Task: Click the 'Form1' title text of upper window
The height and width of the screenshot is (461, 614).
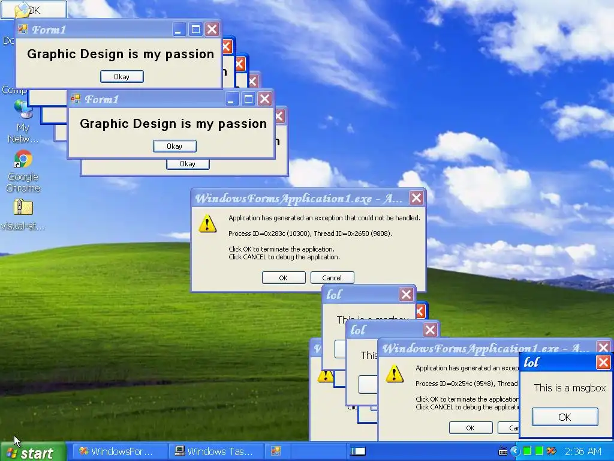Action: click(49, 30)
